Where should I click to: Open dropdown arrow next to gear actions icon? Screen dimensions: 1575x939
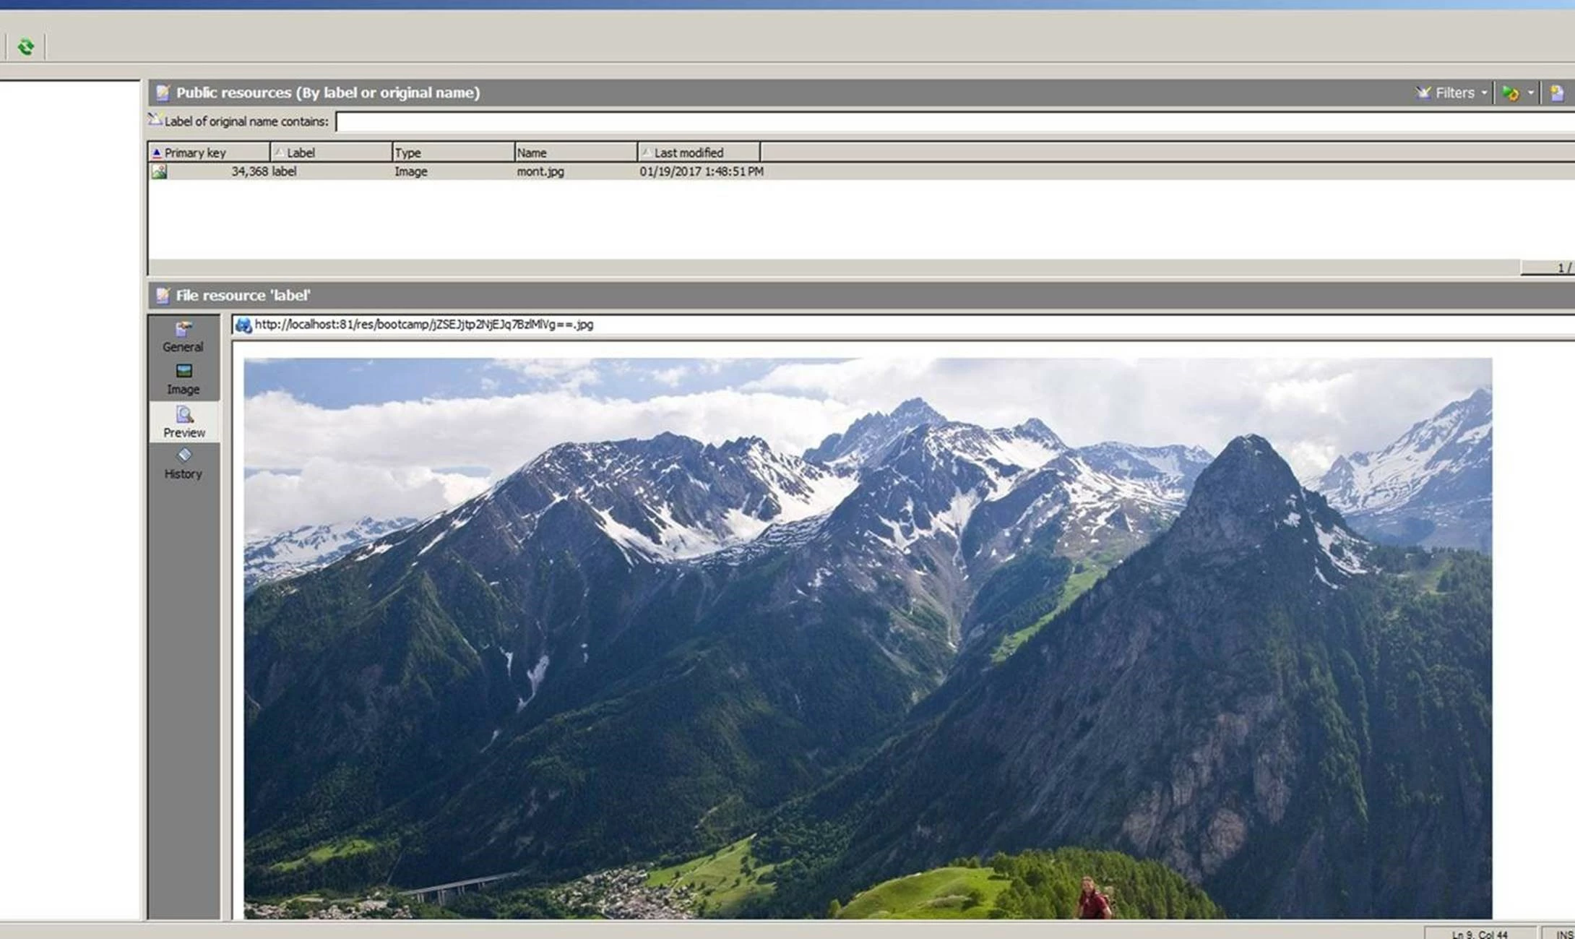pyautogui.click(x=1530, y=93)
